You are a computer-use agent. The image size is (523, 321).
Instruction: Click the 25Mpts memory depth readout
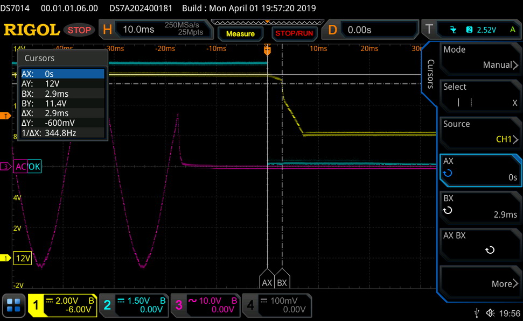tap(191, 32)
